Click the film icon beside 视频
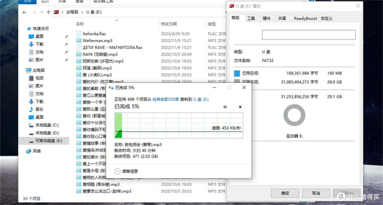Viewport: 383px width, 205px height. tap(31, 78)
